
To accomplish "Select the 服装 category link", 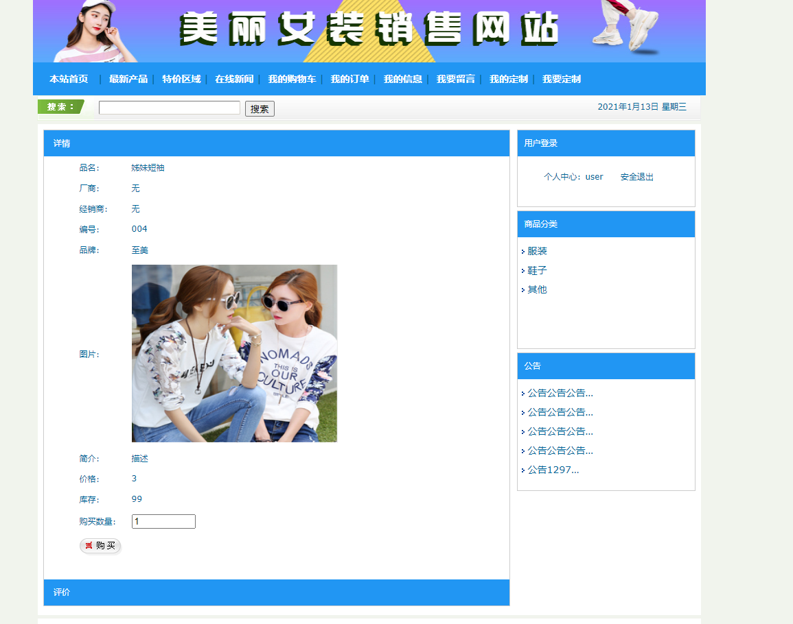I will pos(536,251).
